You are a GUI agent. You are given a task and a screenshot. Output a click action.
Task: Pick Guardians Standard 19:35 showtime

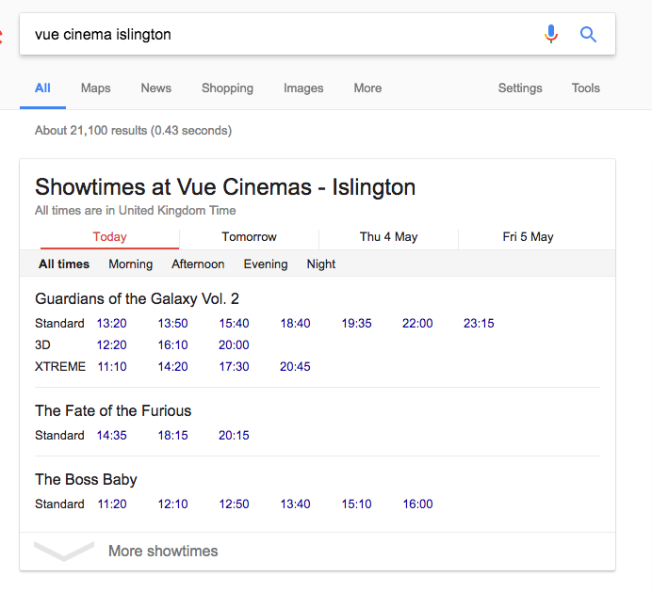click(x=357, y=323)
